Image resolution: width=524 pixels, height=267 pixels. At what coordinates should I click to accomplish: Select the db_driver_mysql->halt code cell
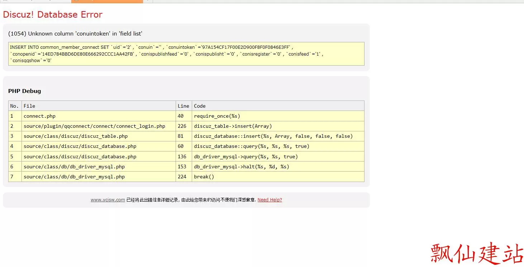(278, 167)
